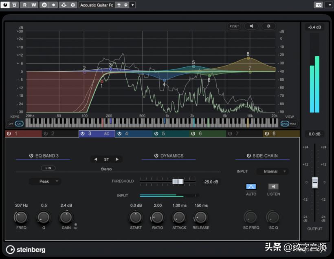
Task: Toggle the plugin bypass power icon
Action: (5, 4)
